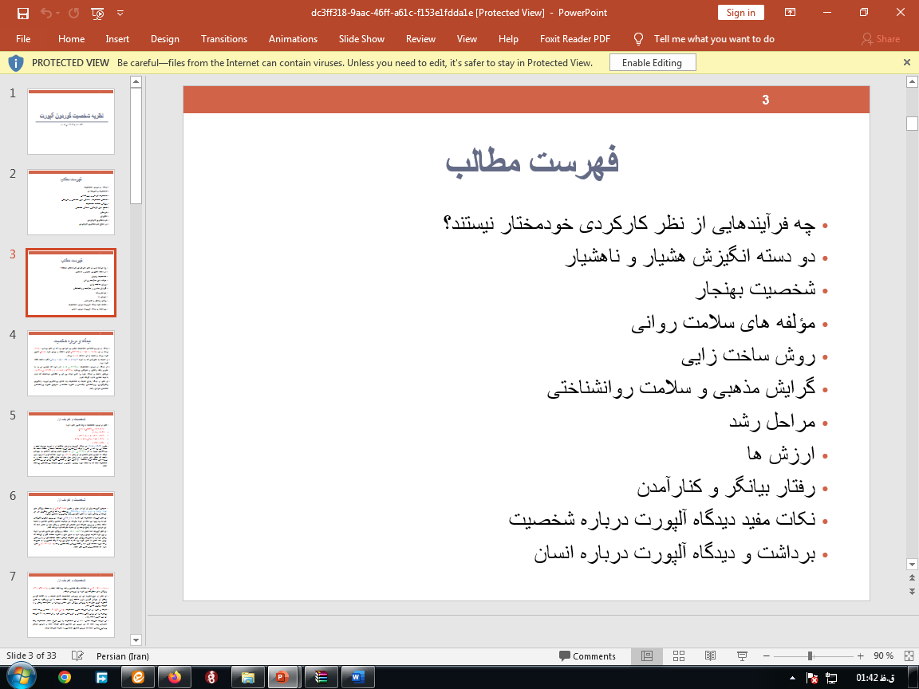Screen dimensions: 919x689
Task: Click the zoom in plus button
Action: (861, 656)
